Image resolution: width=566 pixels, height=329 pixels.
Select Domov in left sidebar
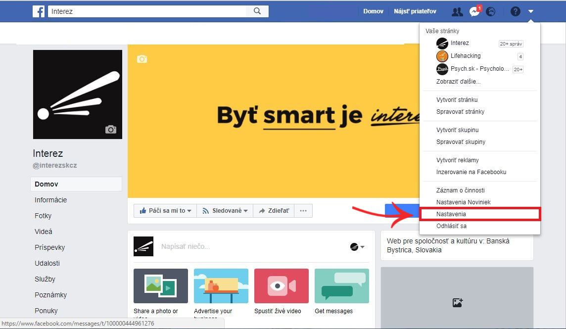tap(76, 184)
